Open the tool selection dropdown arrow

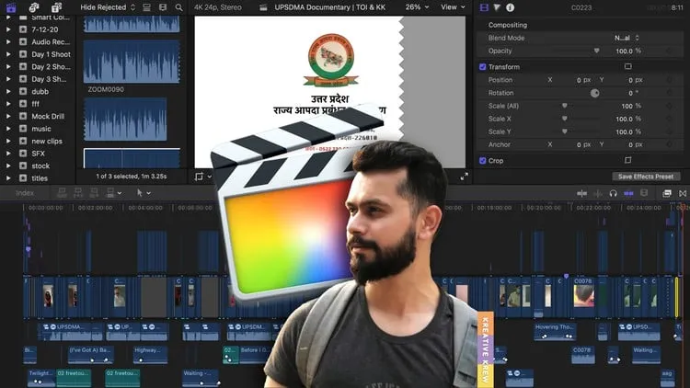pos(149,193)
